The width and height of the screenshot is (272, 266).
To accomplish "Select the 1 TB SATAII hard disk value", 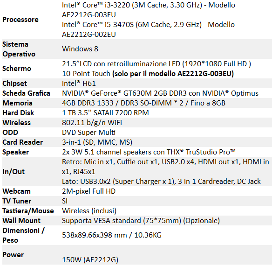I will click(105, 113).
